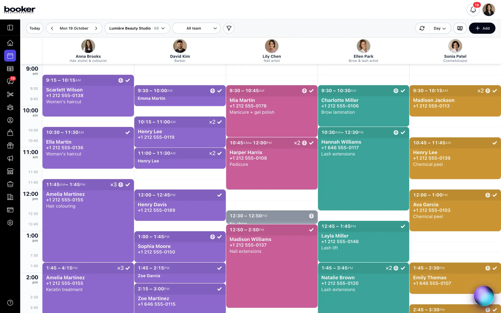Open the Day view dropdown

[x=440, y=28]
